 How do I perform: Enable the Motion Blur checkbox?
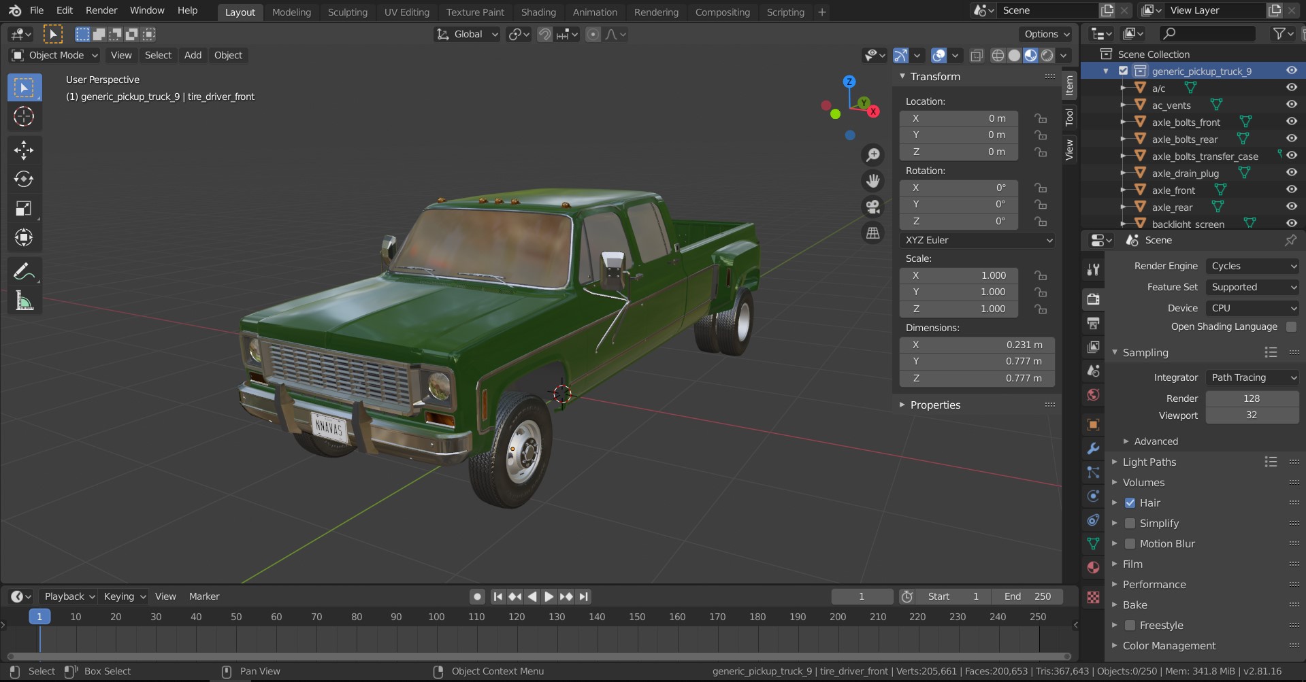(x=1130, y=543)
